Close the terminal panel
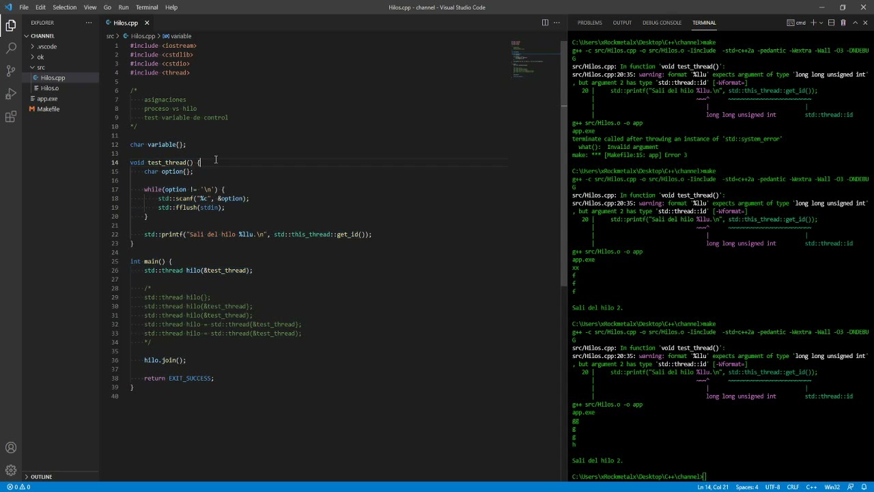 point(865,23)
